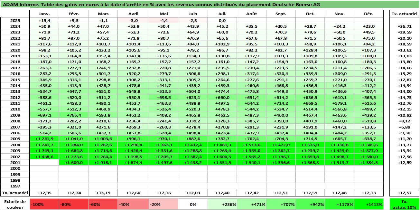
Task: Select the -2,3 cell for June 2025
Action: [192, 20]
